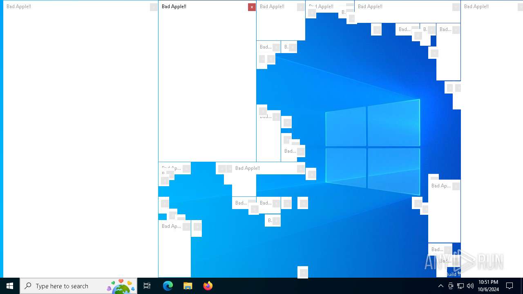The width and height of the screenshot is (523, 294).
Task: Open Task View from the taskbar
Action: point(147,286)
